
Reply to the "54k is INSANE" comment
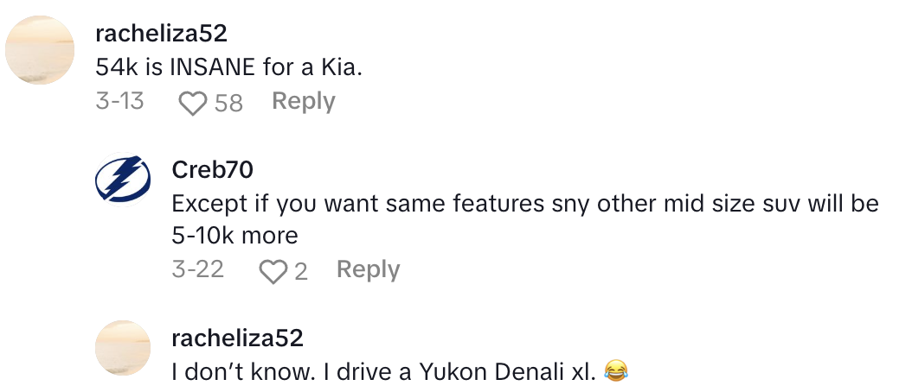point(303,102)
